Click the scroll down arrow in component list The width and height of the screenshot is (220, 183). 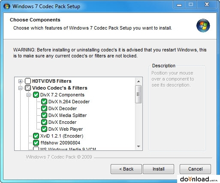point(139,146)
